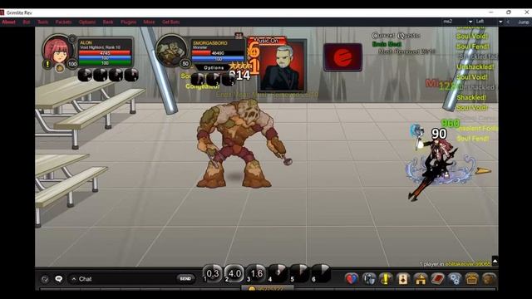Screen dimensions: 532x299
Task: Click the monster's red health bar
Action: [x=218, y=53]
